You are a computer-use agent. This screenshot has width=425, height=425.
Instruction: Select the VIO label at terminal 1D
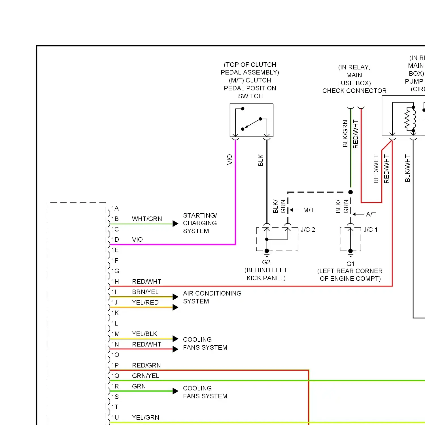137,239
